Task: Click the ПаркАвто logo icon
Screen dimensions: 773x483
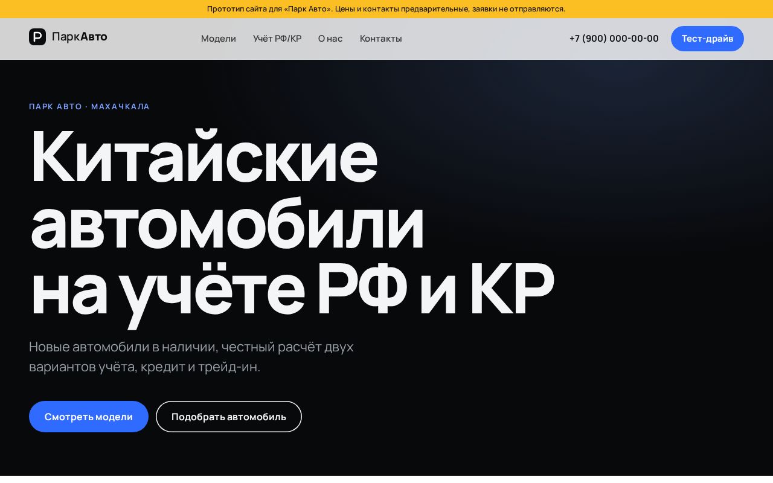Action: click(x=37, y=37)
